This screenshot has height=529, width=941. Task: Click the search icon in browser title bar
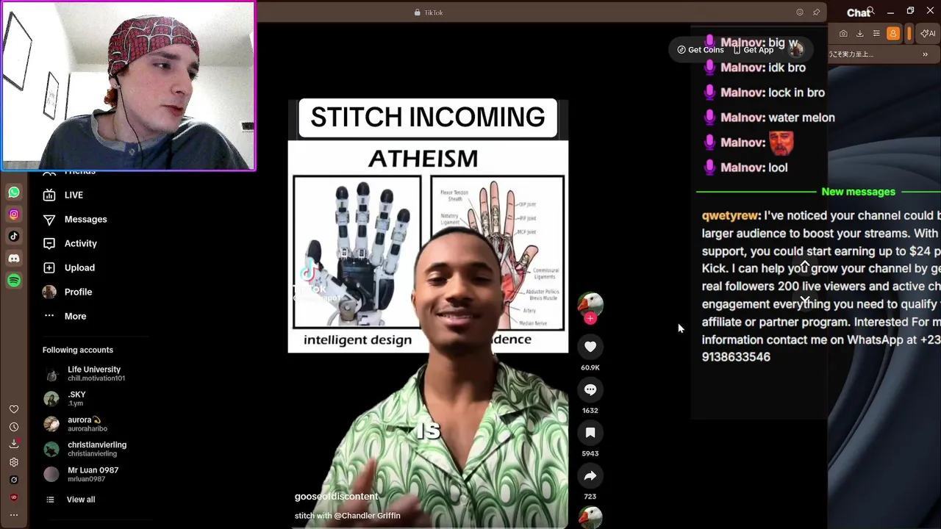[x=870, y=11]
